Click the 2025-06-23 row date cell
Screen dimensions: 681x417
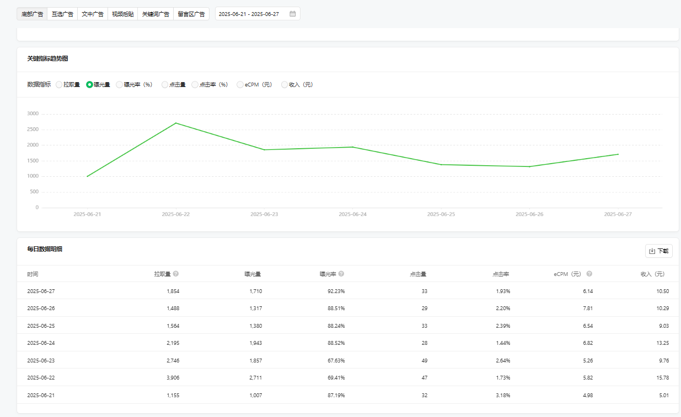(41, 360)
